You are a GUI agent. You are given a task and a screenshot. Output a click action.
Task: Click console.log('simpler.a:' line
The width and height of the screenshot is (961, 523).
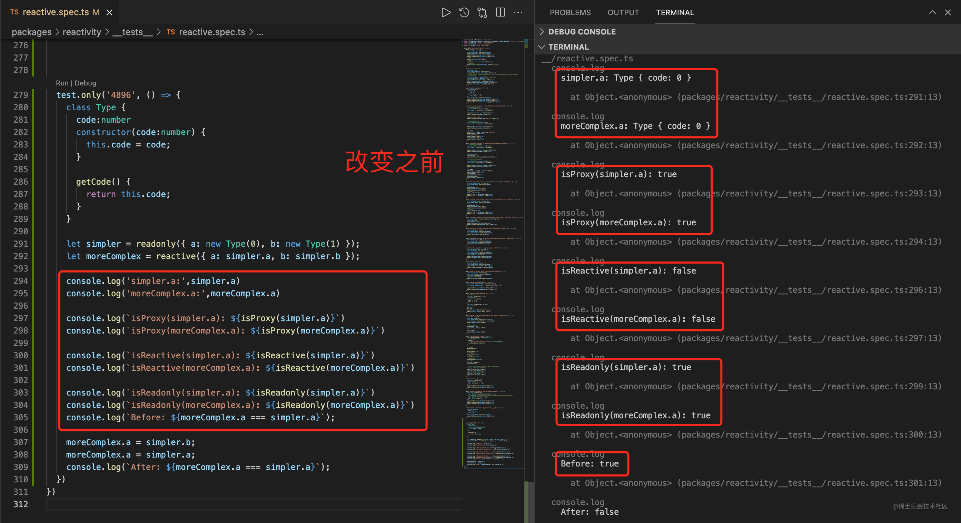(x=153, y=281)
